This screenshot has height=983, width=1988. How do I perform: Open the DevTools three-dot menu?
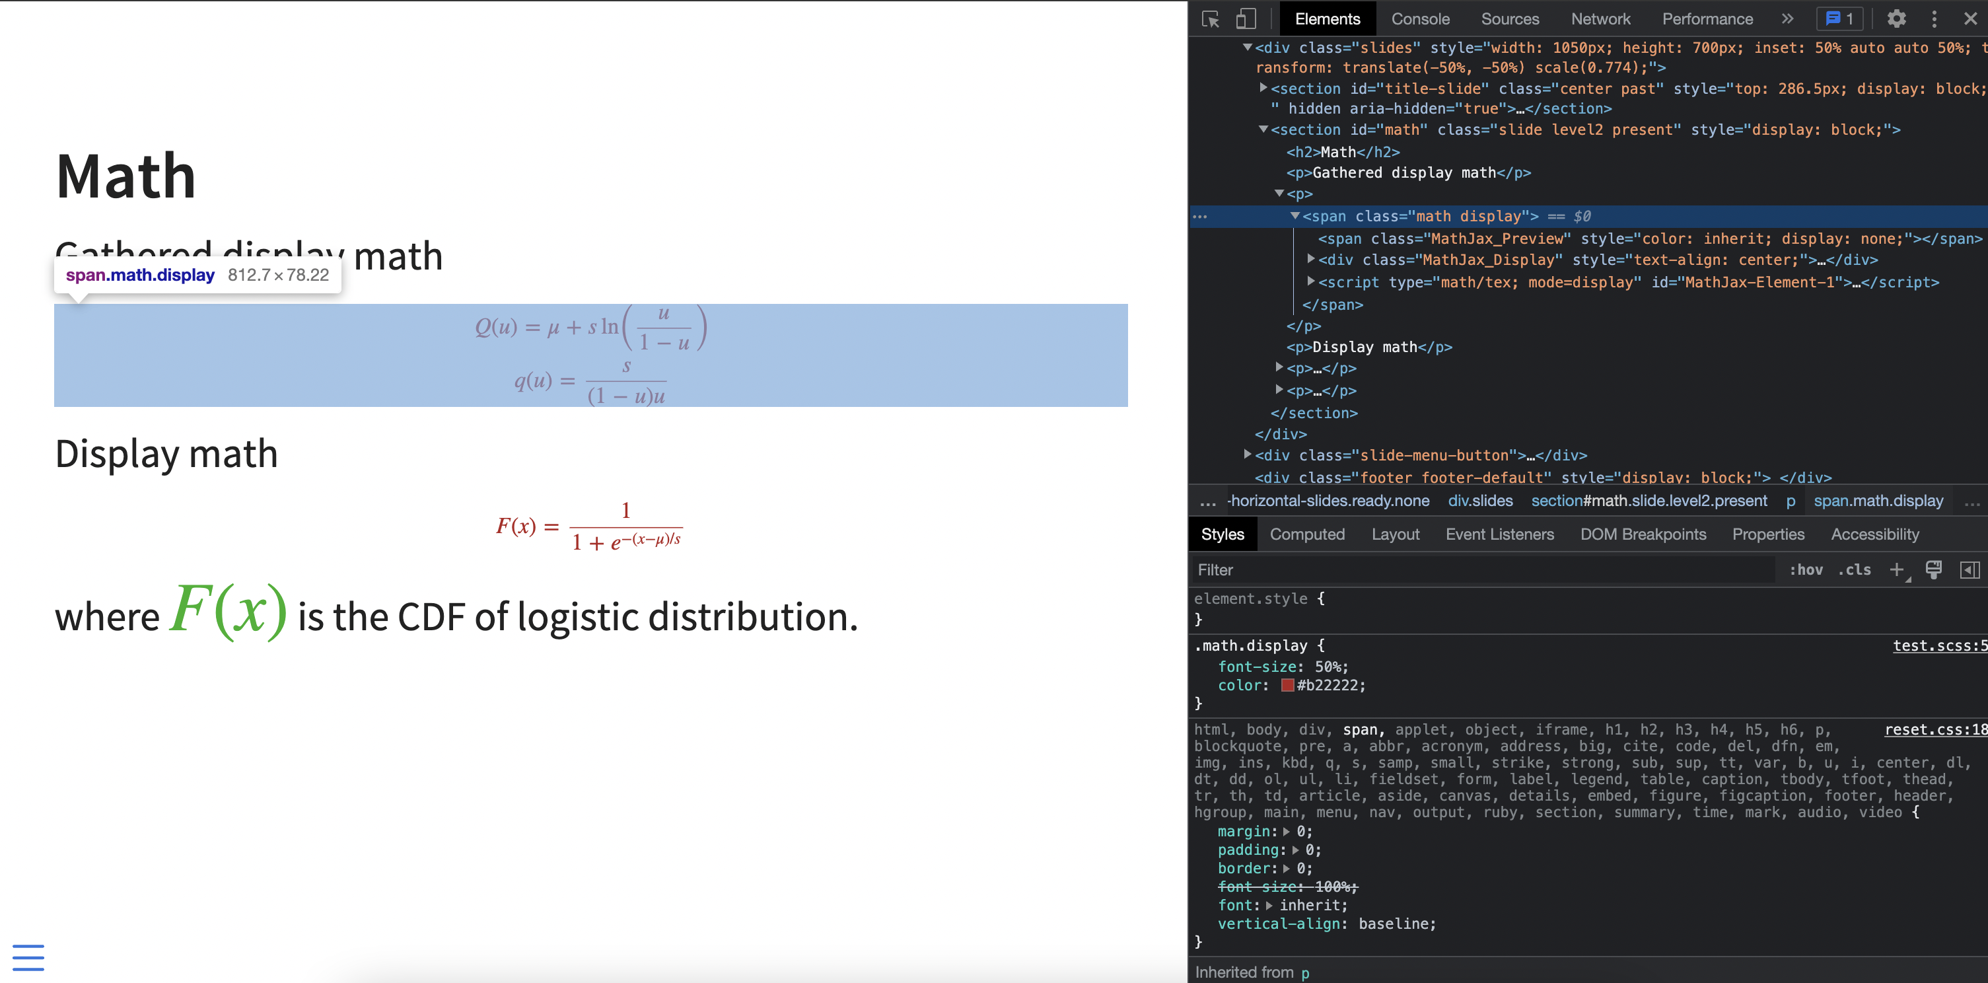coord(1934,19)
